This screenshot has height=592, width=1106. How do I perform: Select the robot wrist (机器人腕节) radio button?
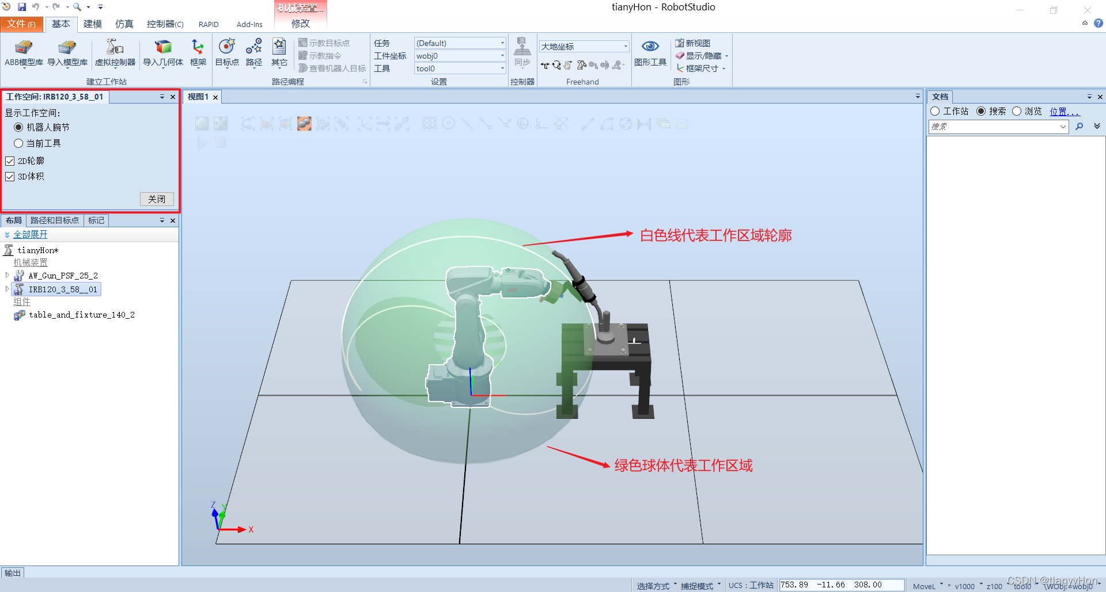18,127
